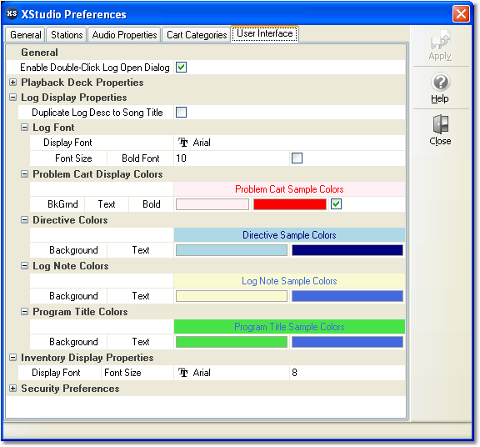
Task: Check Duplicate Log Desc to Song Title
Action: pyautogui.click(x=181, y=112)
